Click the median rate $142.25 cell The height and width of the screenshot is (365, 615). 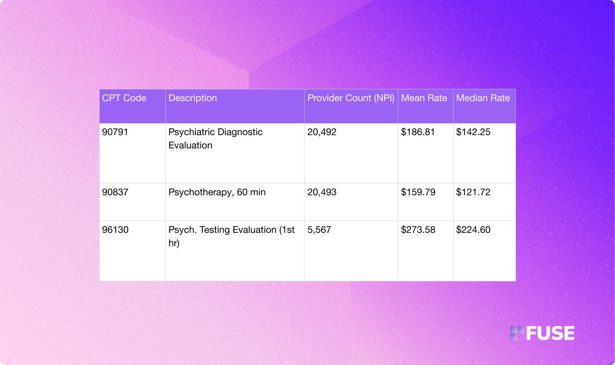pyautogui.click(x=473, y=132)
